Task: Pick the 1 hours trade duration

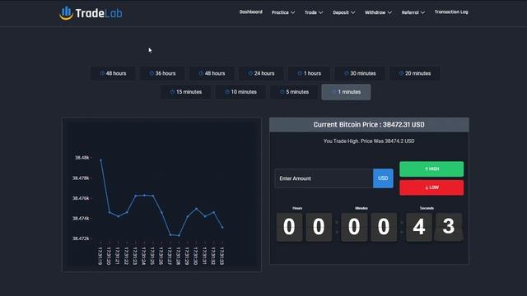Action: pyautogui.click(x=309, y=73)
